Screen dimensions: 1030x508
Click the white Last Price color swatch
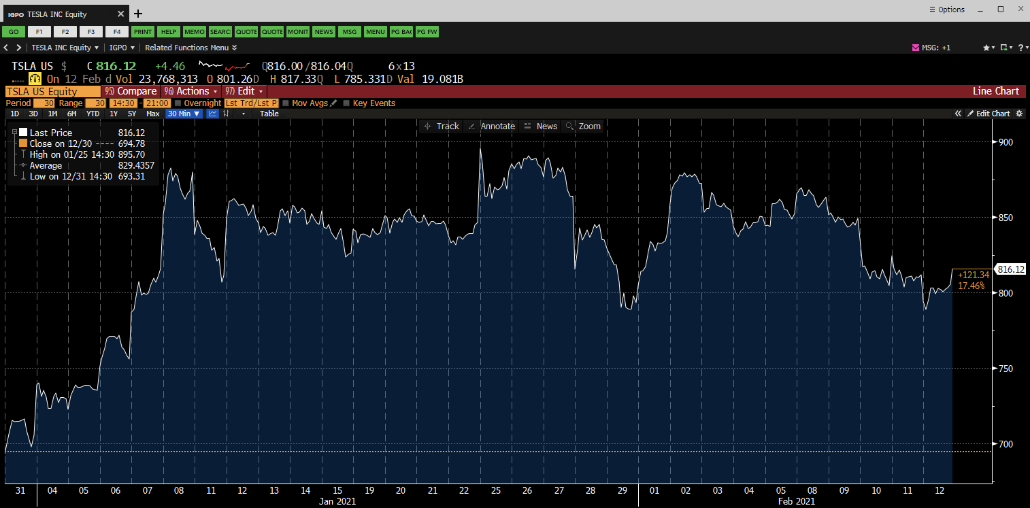pos(23,133)
